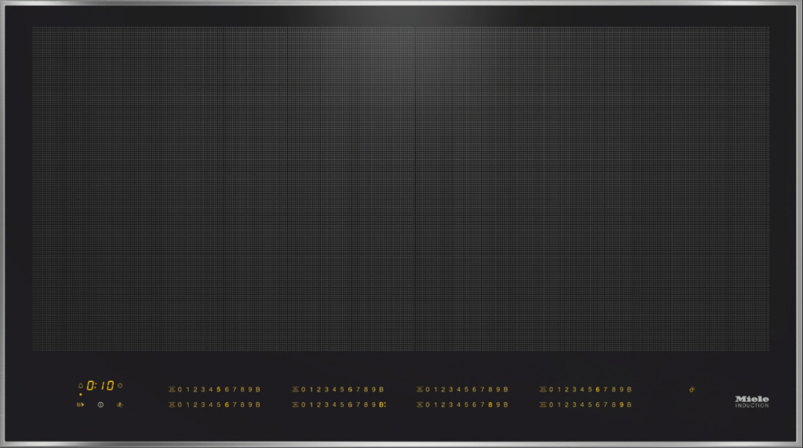Select Booster B on first column lower scale
This screenshot has height=448, width=803.
click(x=258, y=405)
